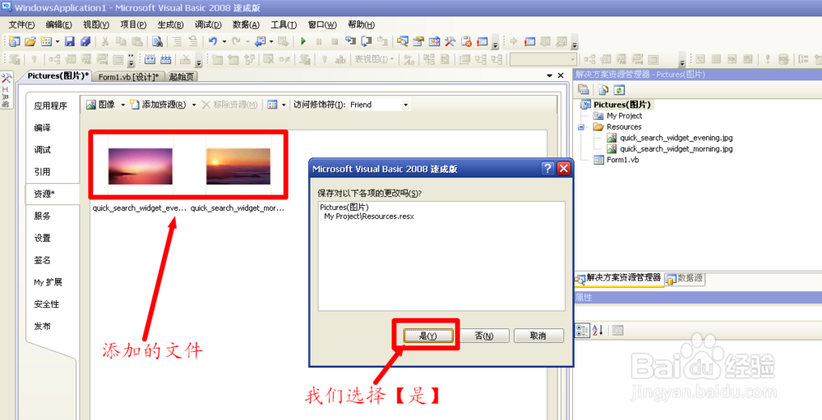Switch to the 数据源 panel tab

(684, 279)
